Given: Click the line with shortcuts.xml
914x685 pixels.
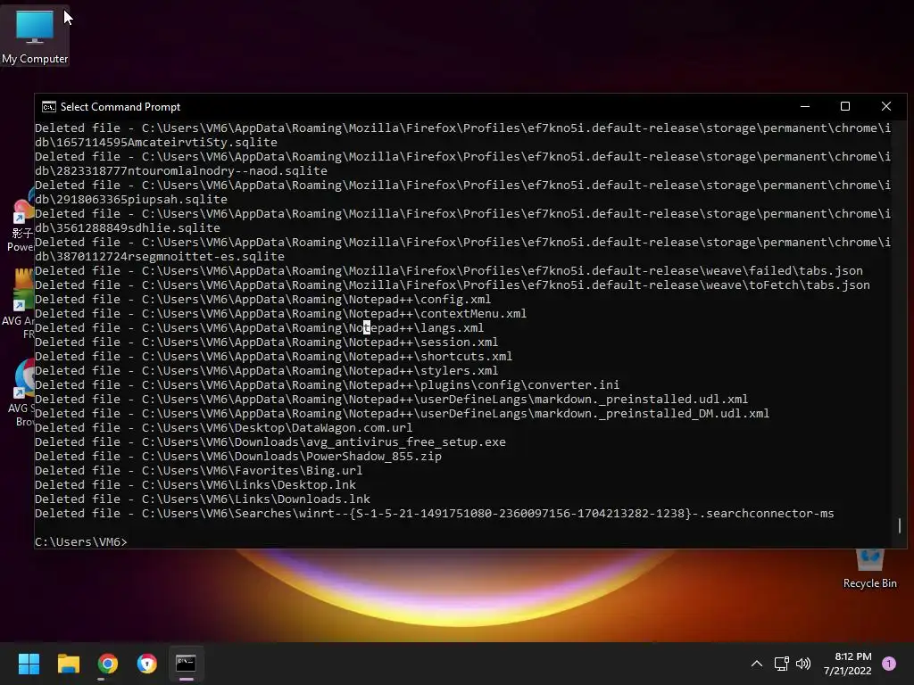Looking at the screenshot, I should click(274, 357).
